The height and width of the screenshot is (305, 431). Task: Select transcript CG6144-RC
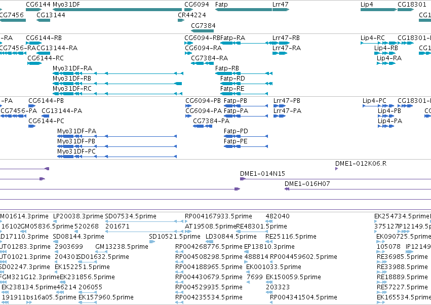pos(34,63)
